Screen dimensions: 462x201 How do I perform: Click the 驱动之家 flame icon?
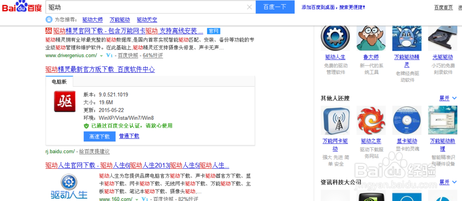(371, 120)
